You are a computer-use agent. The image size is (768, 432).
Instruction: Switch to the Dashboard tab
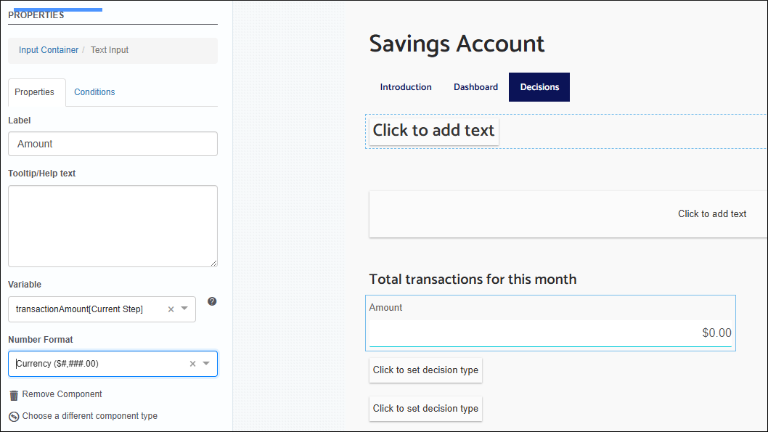point(475,86)
